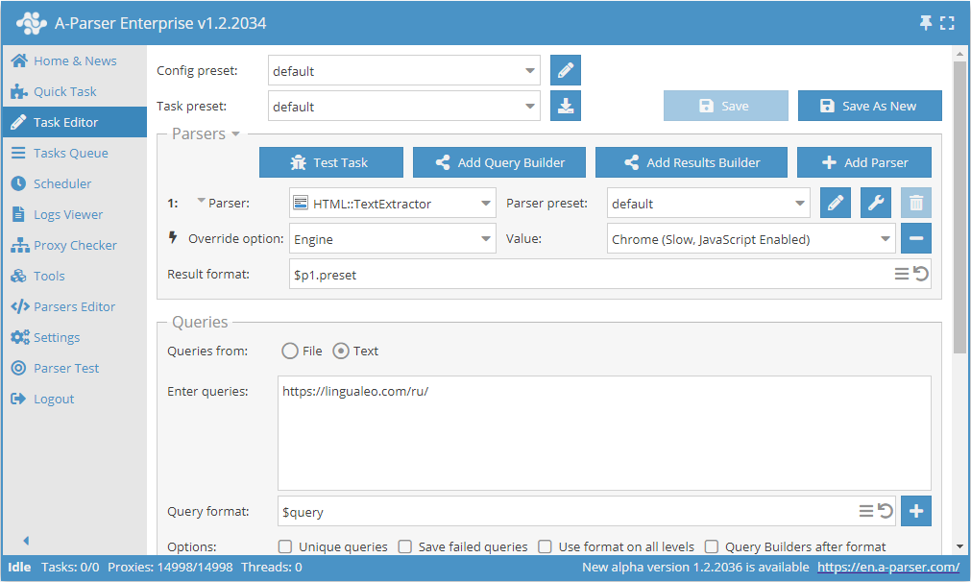Click the Test Task button
This screenshot has width=971, height=582.
pos(331,162)
